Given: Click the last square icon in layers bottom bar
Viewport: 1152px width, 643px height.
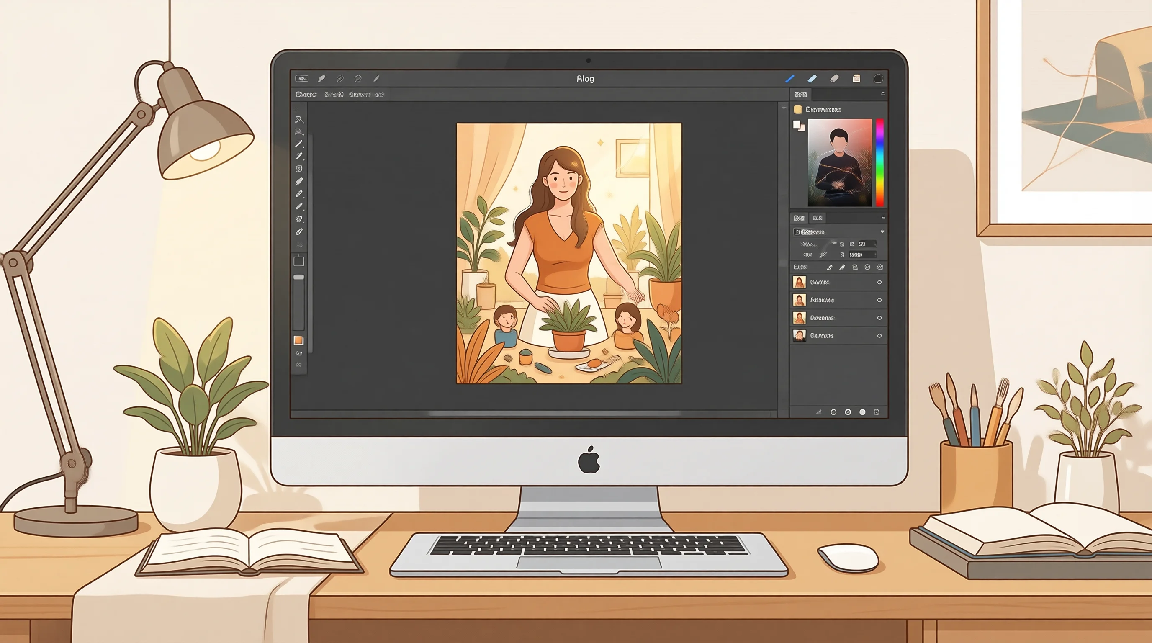Looking at the screenshot, I should [877, 412].
